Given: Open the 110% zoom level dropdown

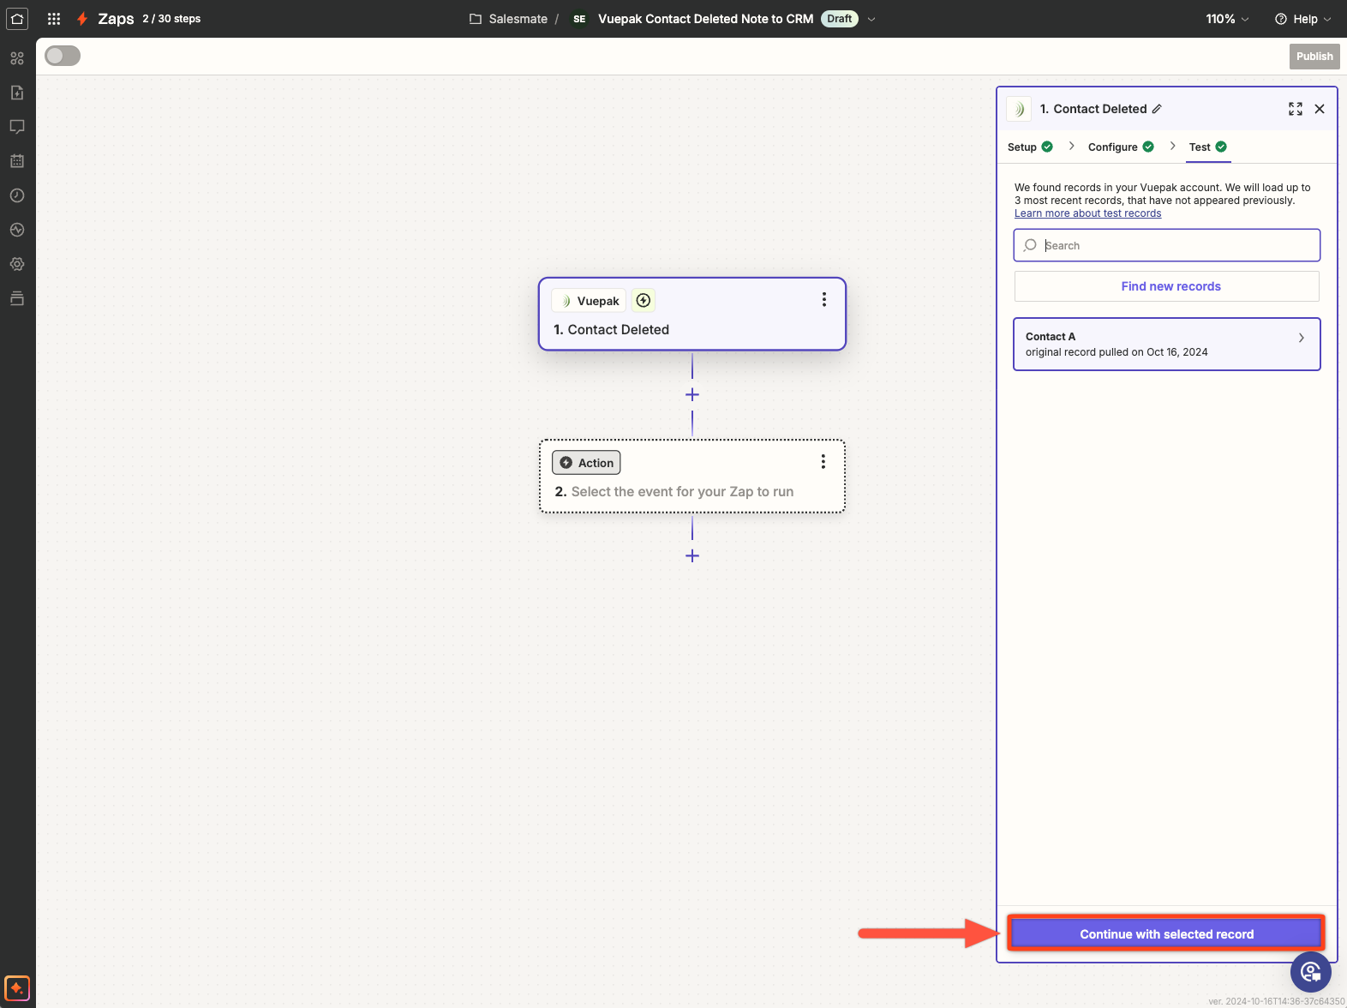Looking at the screenshot, I should pos(1227,19).
